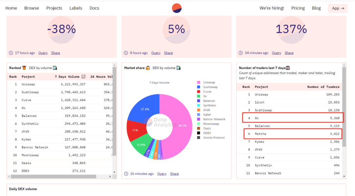
Task: Click scroll-right arrow of Ranked table
Action: pos(110,176)
